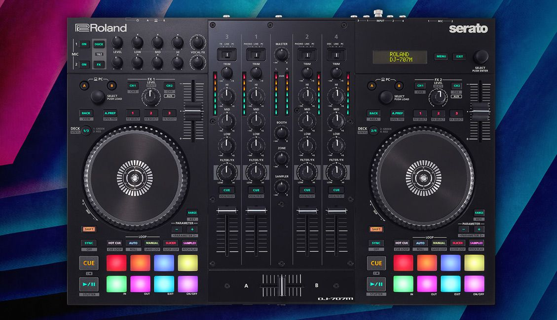The image size is (557, 320).
Task: Click the channel 4 volume fader
Action: pos(336,211)
